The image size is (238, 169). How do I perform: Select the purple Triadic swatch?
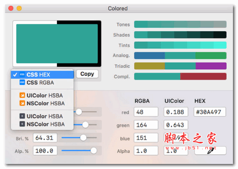(x=211, y=66)
